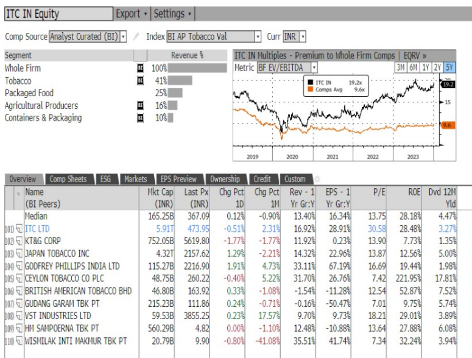Sort by the ROE column header

pos(404,198)
